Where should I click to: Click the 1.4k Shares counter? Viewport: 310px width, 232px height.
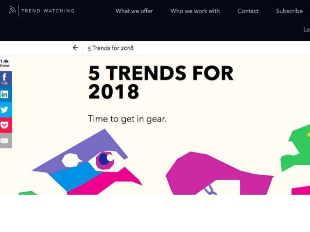pos(5,63)
